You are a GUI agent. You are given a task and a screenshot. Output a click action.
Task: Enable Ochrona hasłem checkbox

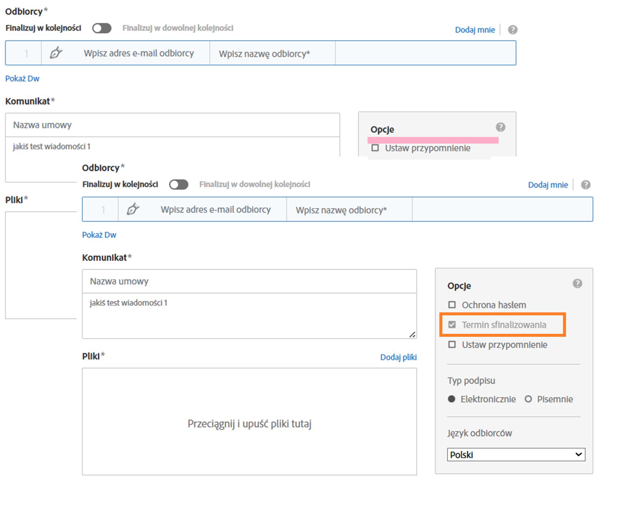pos(452,305)
